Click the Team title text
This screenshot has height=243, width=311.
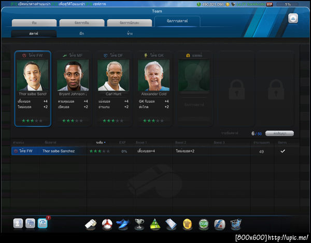click(157, 11)
